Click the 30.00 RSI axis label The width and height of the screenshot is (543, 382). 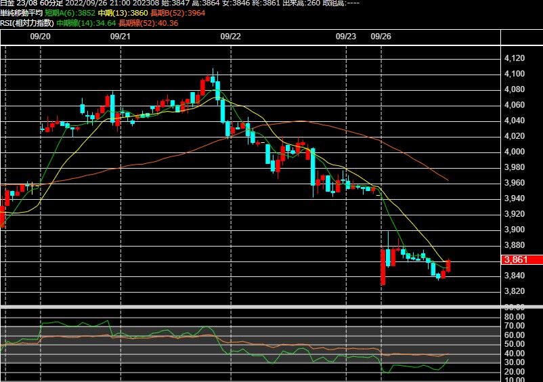pos(515,362)
